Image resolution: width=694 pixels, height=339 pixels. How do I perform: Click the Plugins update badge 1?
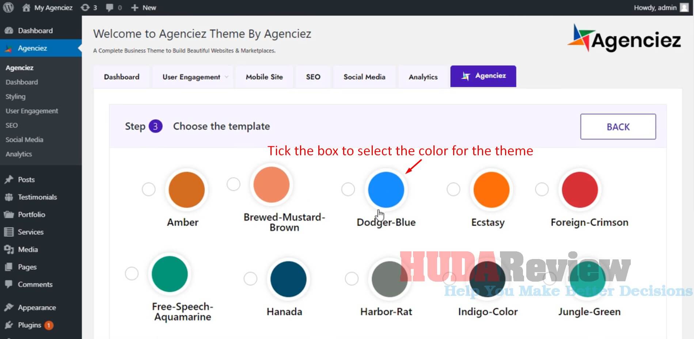[49, 325]
